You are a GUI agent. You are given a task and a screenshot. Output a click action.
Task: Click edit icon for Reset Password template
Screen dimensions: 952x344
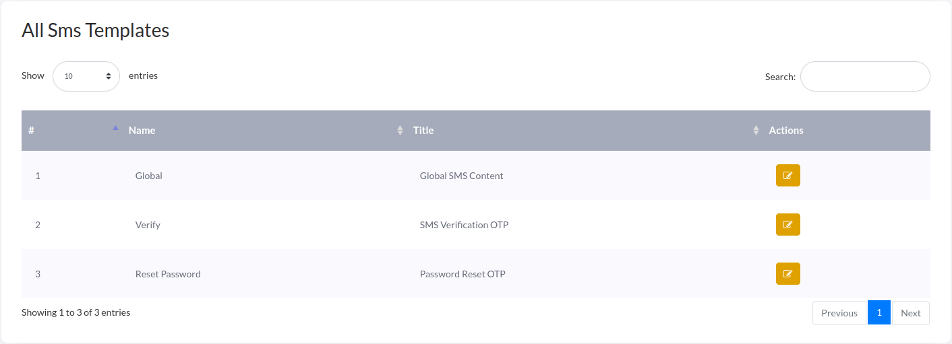coord(787,274)
